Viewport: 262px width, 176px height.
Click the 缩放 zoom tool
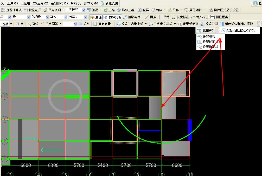[157, 10]
